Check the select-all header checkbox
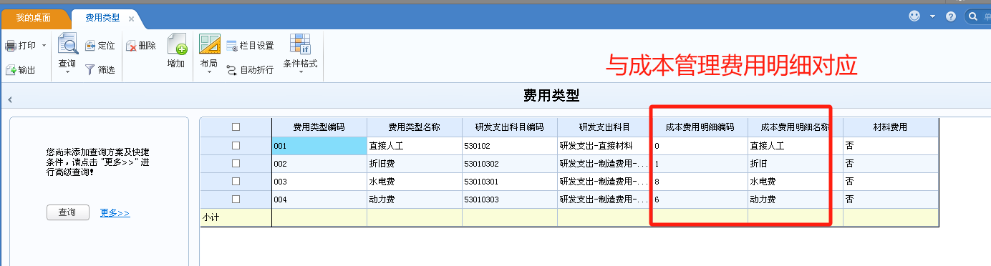 click(236, 127)
